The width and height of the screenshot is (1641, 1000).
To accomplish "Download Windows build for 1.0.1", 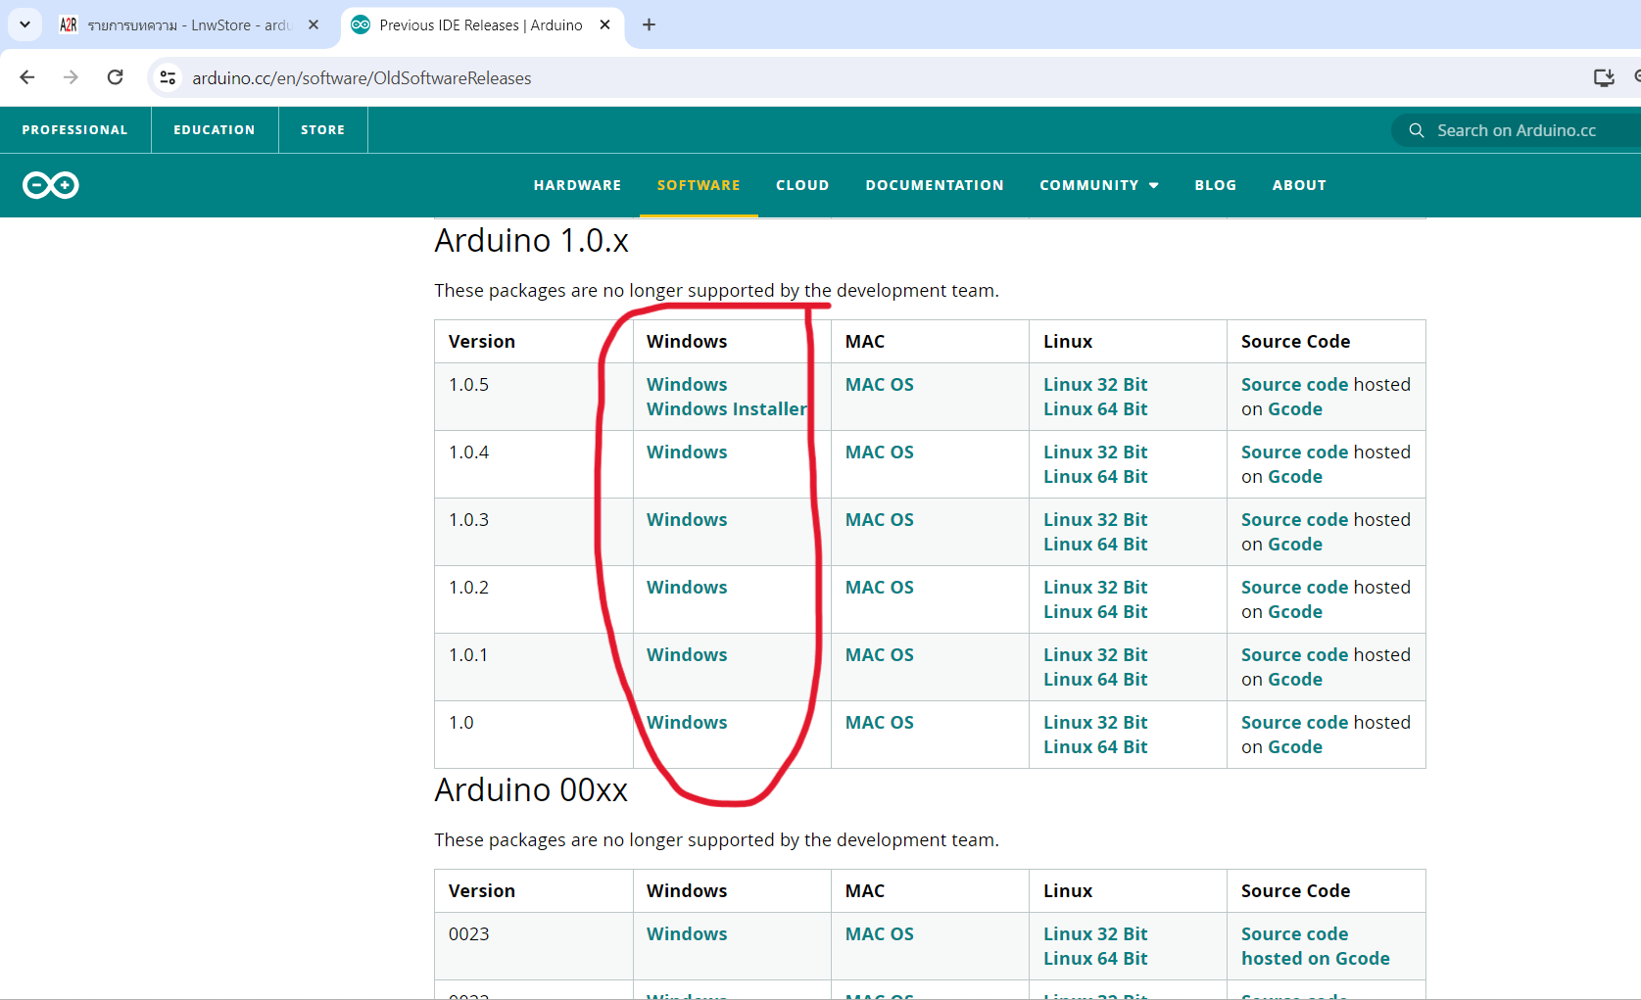I will (687, 655).
